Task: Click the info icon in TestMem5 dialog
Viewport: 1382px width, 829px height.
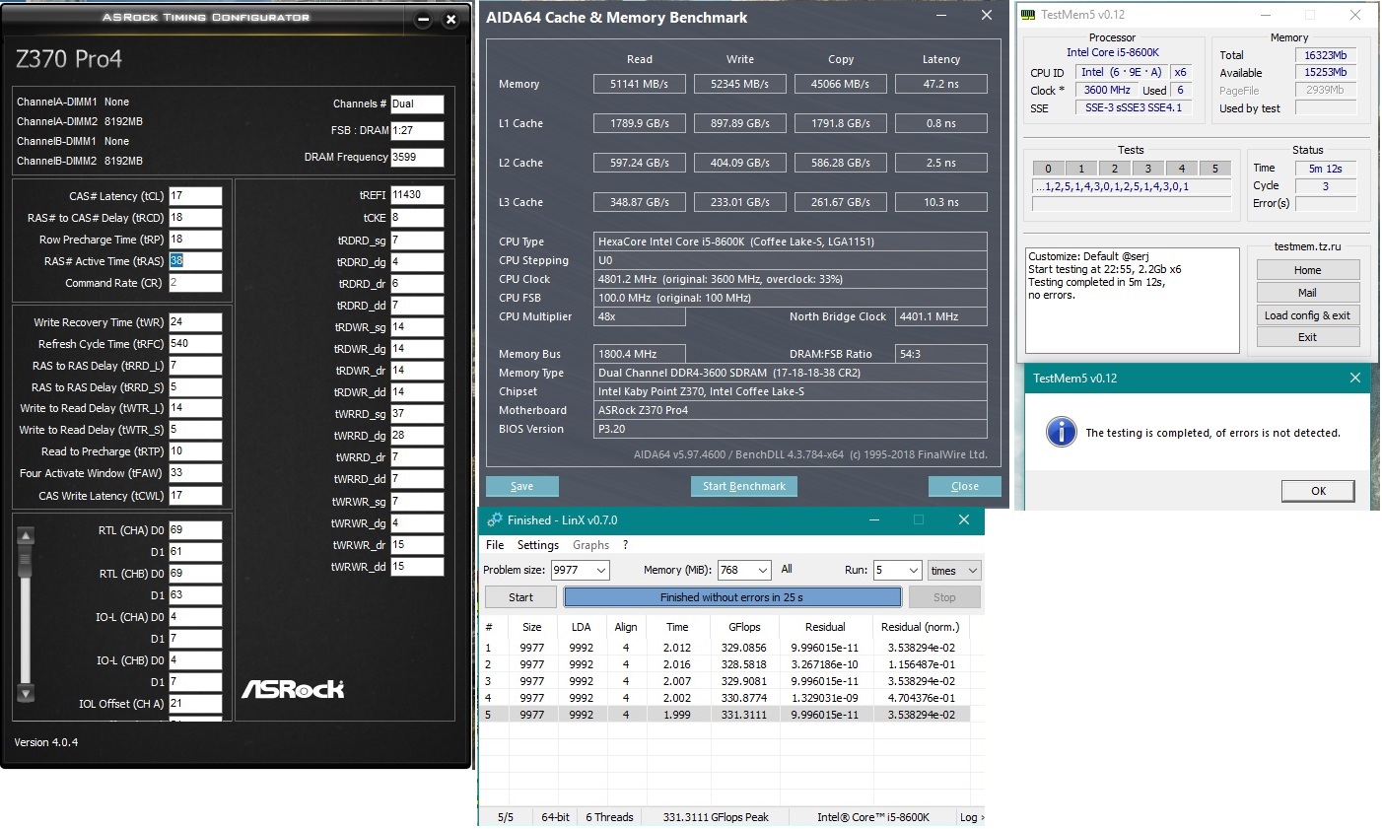Action: click(x=1061, y=432)
